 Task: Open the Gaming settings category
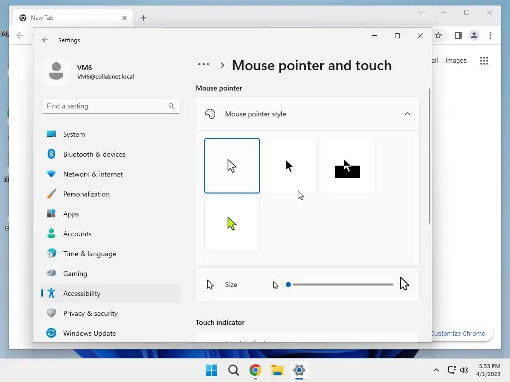pyautogui.click(x=111, y=274)
